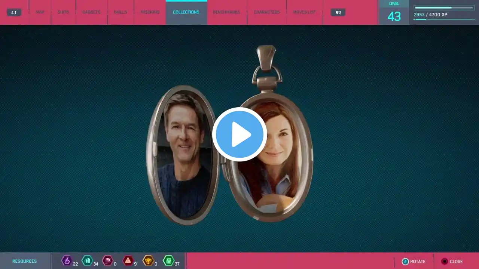
Task: Select the red warning crime token icon
Action: point(128,260)
